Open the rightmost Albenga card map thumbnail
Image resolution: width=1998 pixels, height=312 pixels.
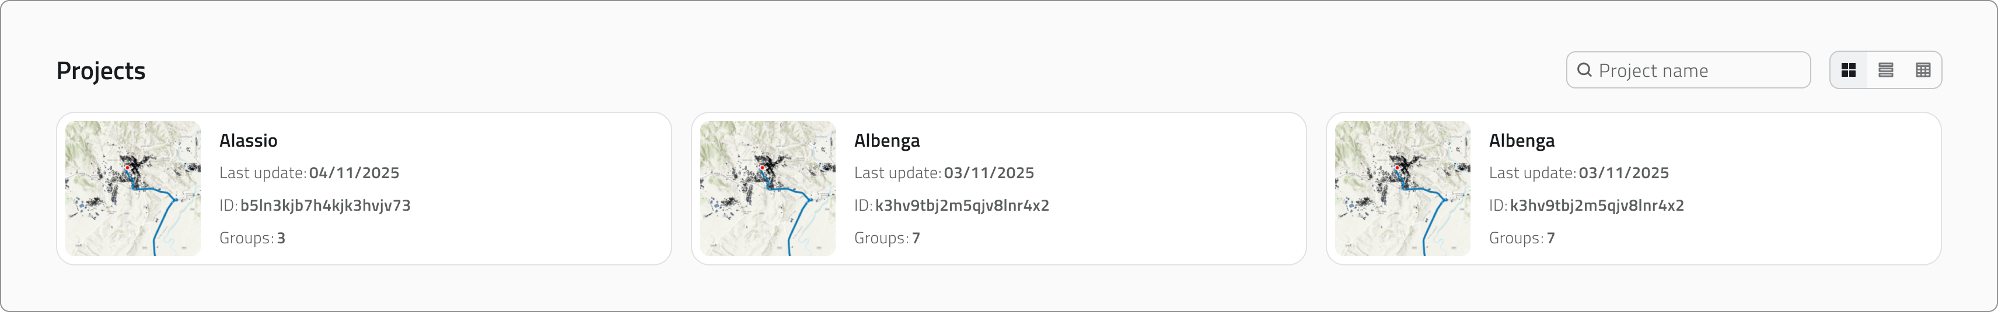(x=1402, y=188)
